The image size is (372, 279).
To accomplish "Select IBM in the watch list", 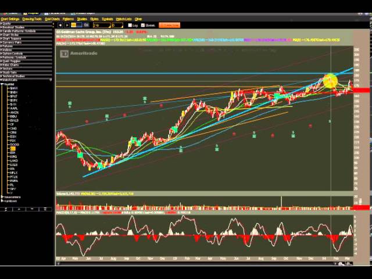I will click(x=13, y=153).
